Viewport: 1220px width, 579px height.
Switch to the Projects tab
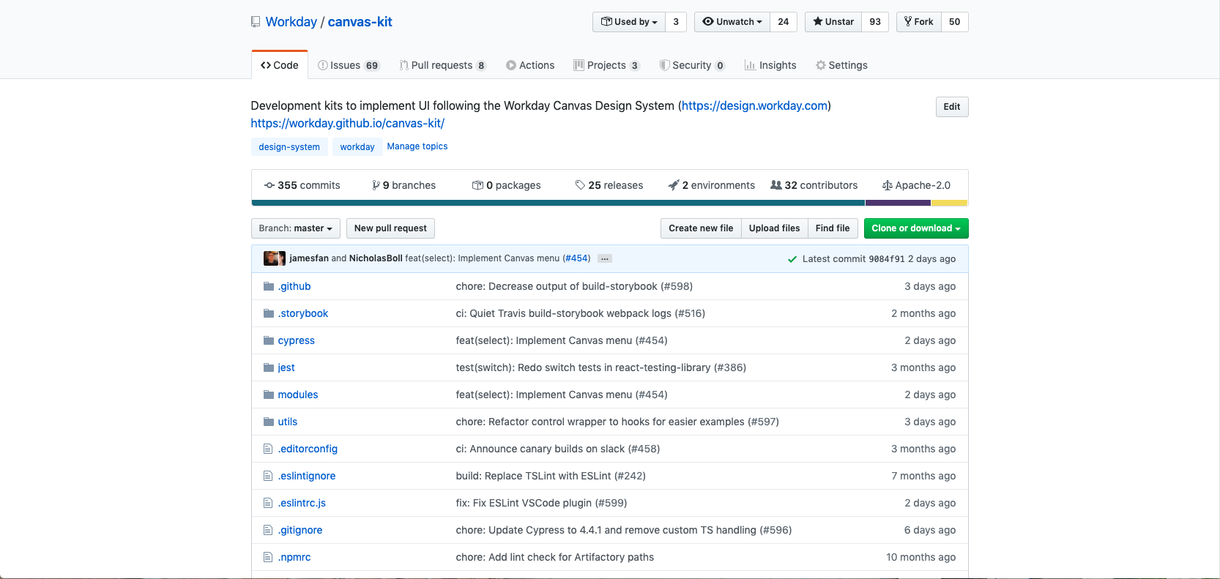[x=606, y=65]
